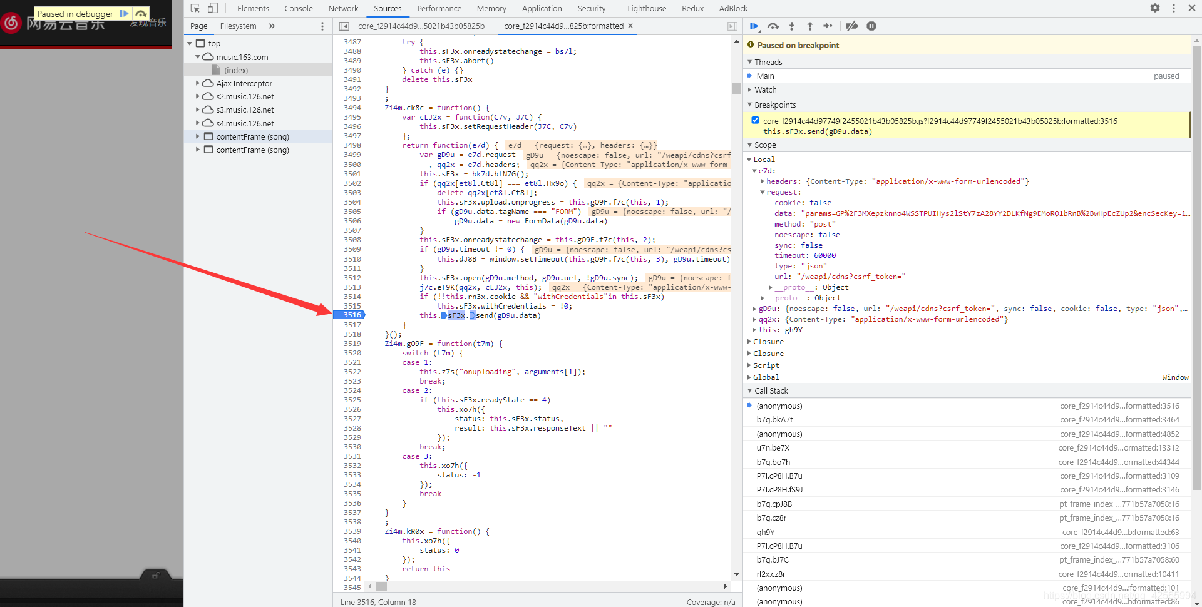Step over next function call in debugger toolbar

click(773, 26)
